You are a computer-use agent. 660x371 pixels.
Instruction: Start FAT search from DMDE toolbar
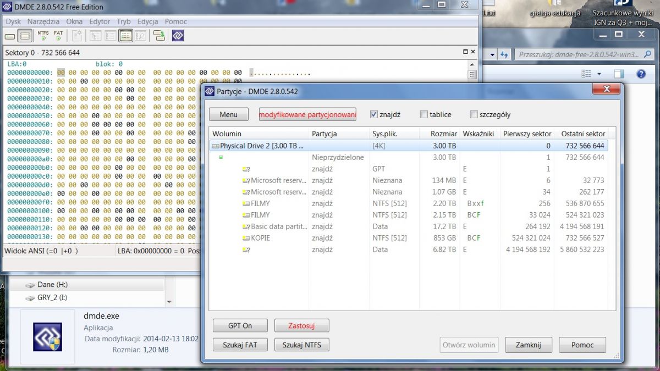(58, 36)
